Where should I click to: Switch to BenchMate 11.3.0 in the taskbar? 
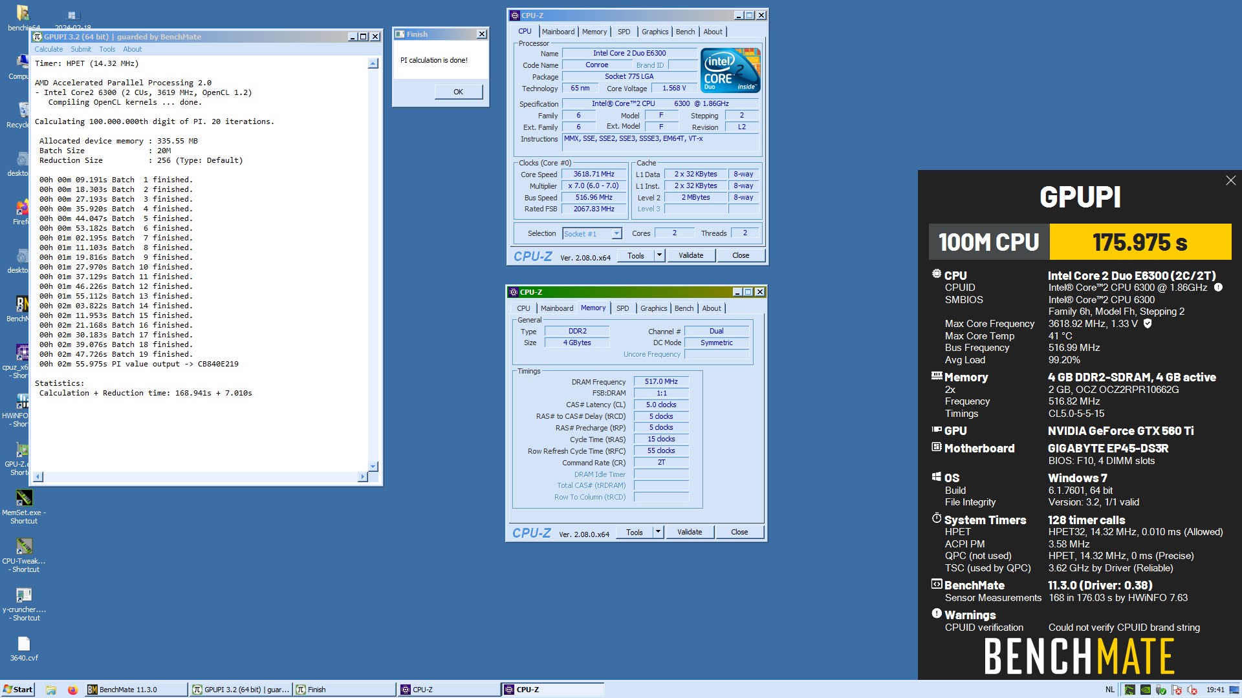click(136, 690)
